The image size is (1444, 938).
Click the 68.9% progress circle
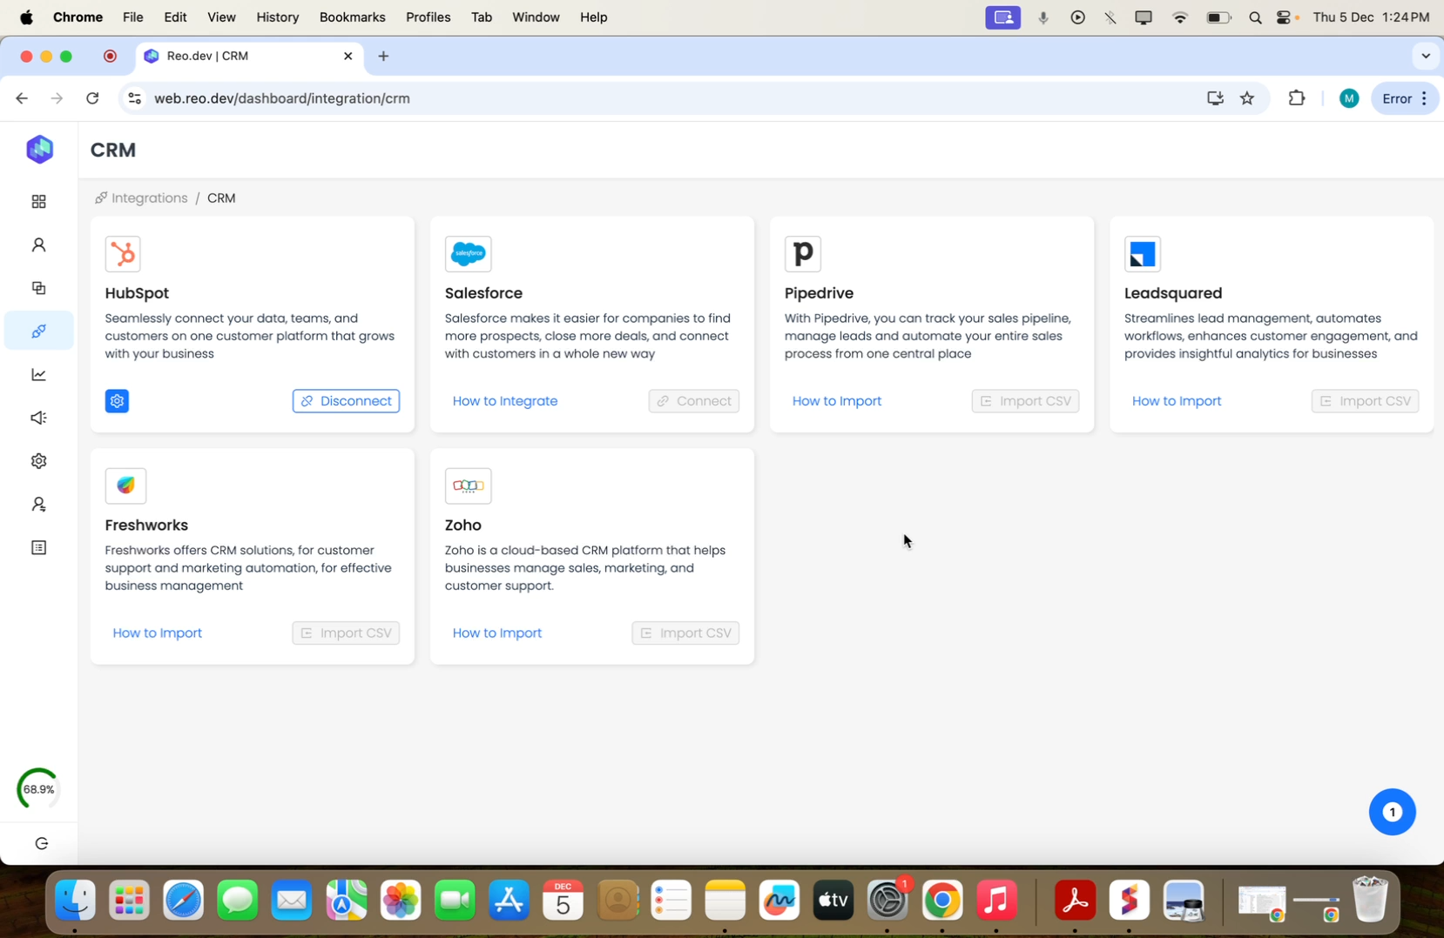pyautogui.click(x=38, y=789)
